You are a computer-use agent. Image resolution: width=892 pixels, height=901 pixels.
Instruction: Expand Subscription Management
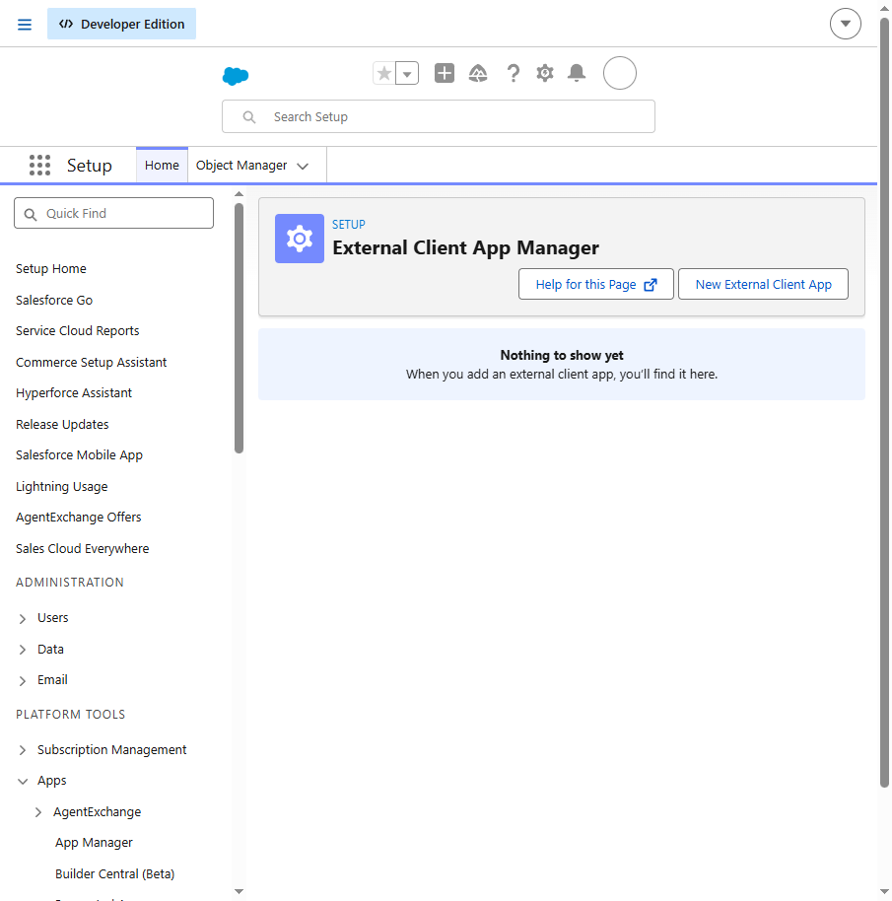coord(23,750)
